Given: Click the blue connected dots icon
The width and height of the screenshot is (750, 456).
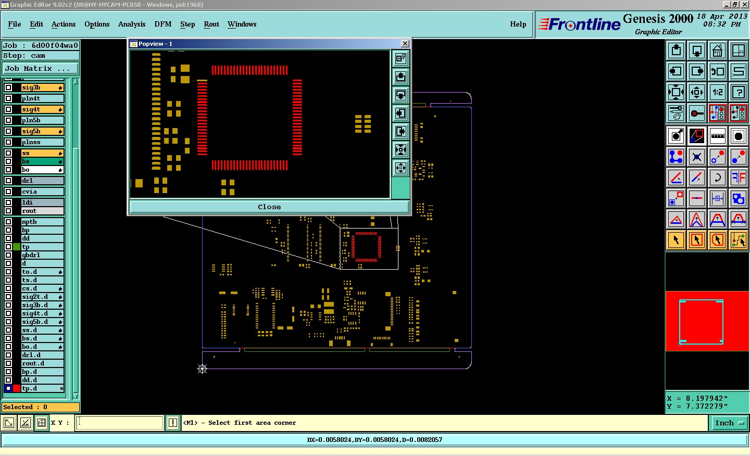Looking at the screenshot, I should pyautogui.click(x=676, y=157).
